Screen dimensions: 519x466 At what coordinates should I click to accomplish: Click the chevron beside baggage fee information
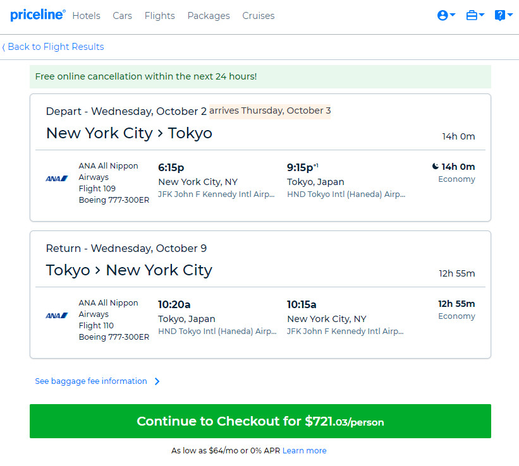pyautogui.click(x=157, y=381)
